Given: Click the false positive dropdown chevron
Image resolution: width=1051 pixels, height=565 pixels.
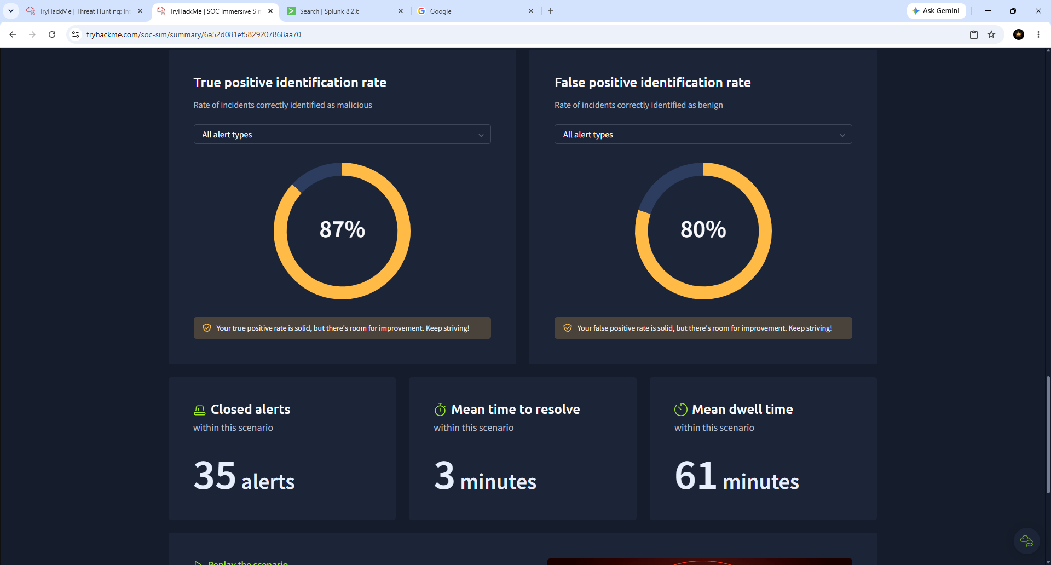Looking at the screenshot, I should pos(842,135).
